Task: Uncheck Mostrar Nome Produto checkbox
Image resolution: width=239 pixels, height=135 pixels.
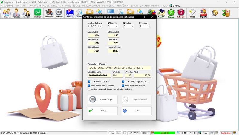Action: (89, 82)
